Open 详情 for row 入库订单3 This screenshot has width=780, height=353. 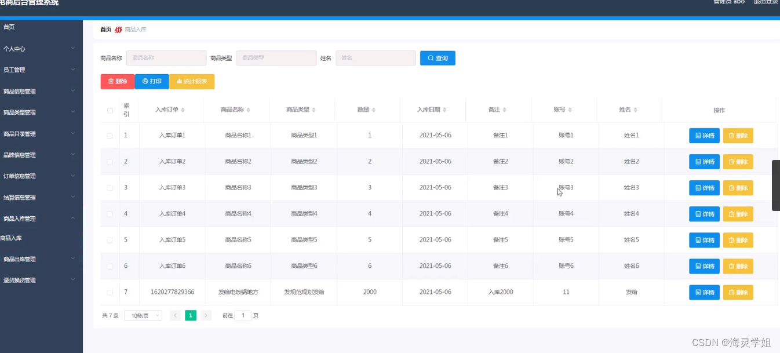point(704,188)
